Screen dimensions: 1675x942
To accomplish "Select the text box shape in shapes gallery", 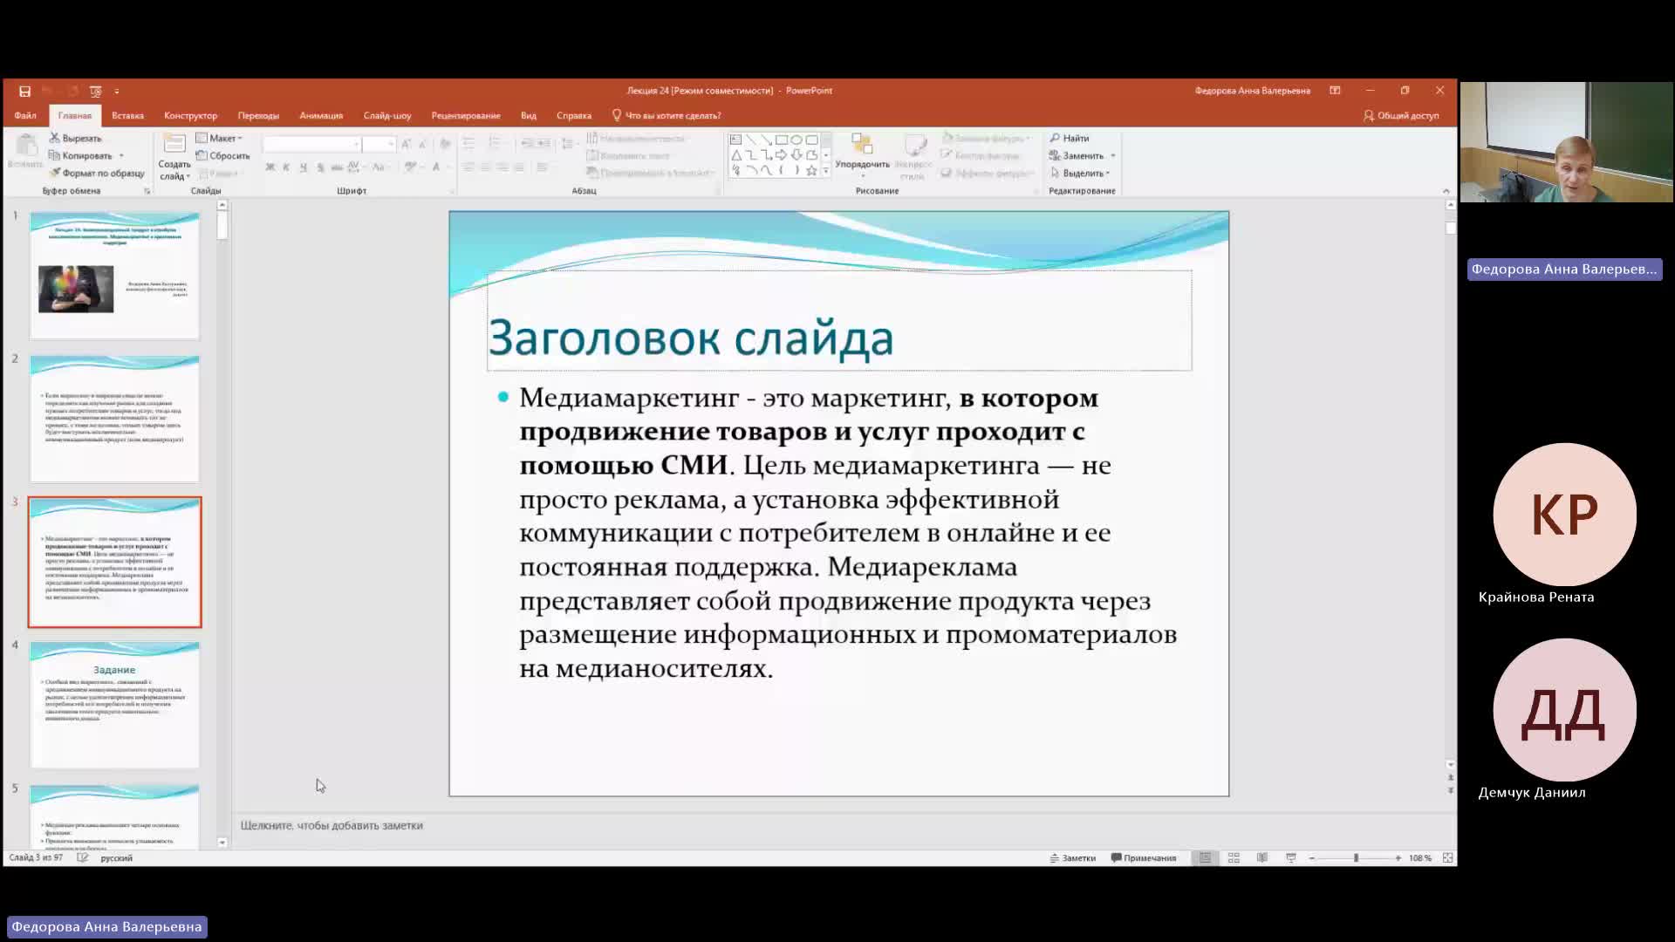I will point(735,140).
